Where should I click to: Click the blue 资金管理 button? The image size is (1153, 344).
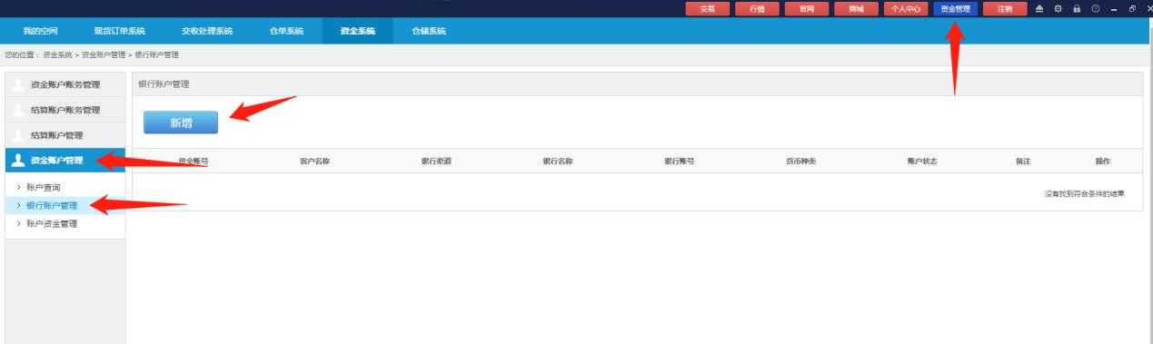[x=954, y=9]
